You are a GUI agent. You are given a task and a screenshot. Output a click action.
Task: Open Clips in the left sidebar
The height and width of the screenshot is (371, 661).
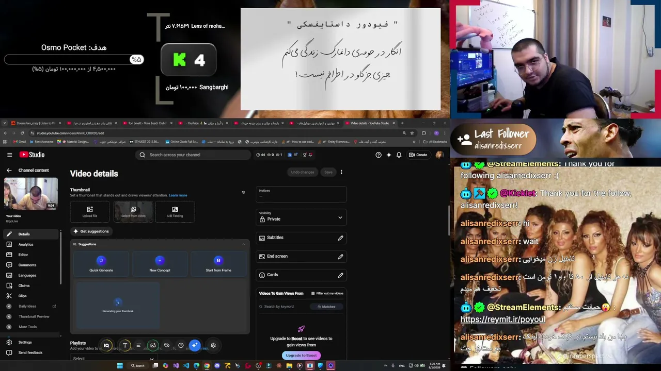pyautogui.click(x=32, y=296)
